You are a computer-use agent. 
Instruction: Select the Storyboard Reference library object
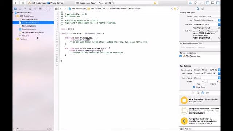(x=200, y=111)
